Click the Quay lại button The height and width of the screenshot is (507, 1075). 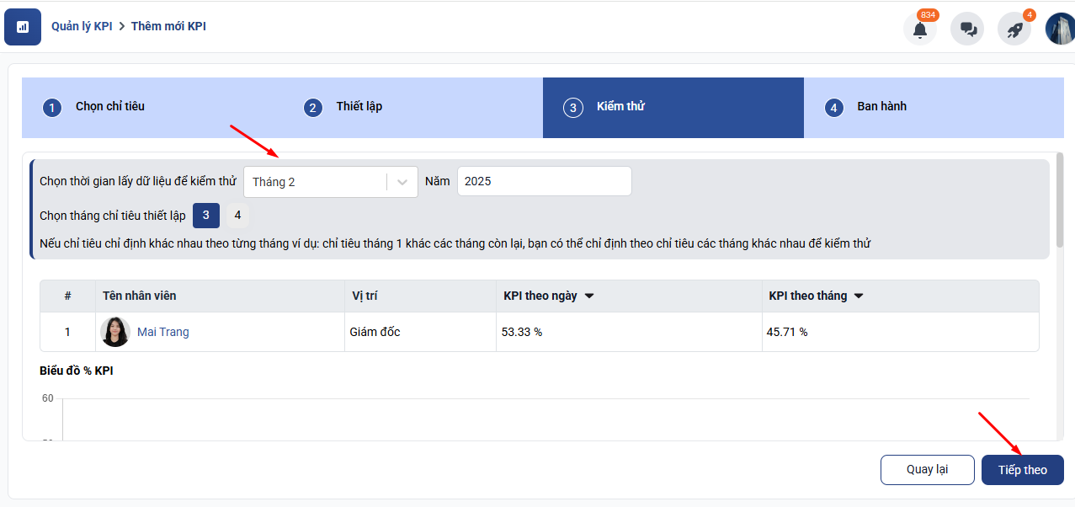click(x=927, y=470)
